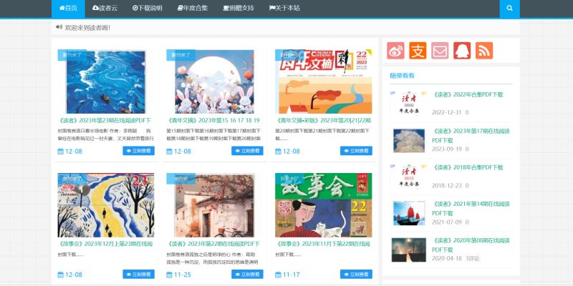Click the QQ penguin icon

coord(462,51)
